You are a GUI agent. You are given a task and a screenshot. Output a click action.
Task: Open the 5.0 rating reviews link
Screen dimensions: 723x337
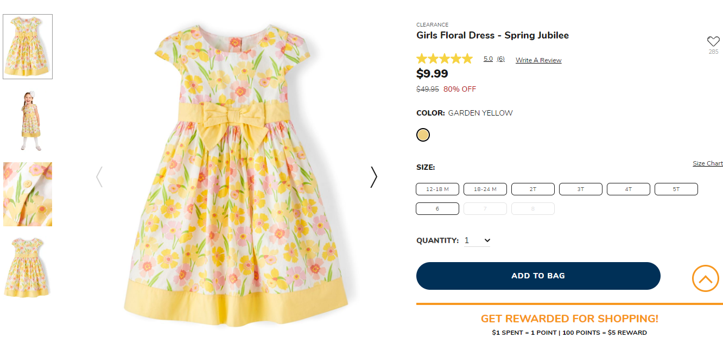[488, 59]
